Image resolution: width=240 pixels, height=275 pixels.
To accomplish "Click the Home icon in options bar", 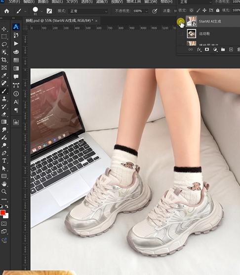I will pyautogui.click(x=7, y=11).
